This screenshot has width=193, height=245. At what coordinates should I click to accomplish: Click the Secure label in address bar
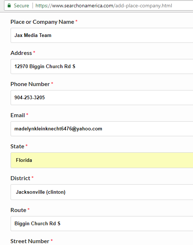21,5
